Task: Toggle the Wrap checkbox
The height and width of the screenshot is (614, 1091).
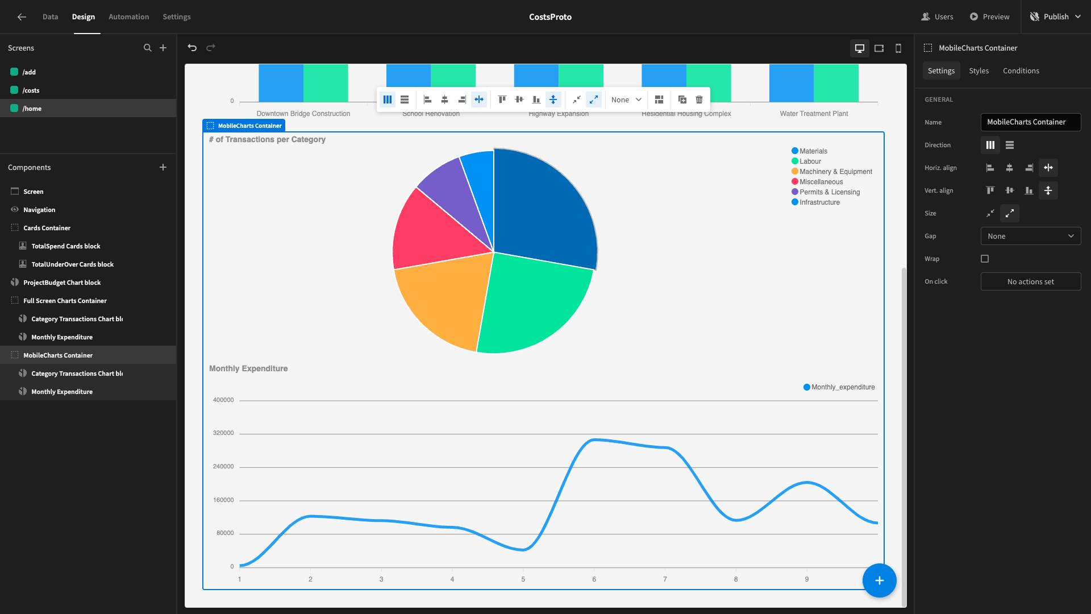Action: 985,259
